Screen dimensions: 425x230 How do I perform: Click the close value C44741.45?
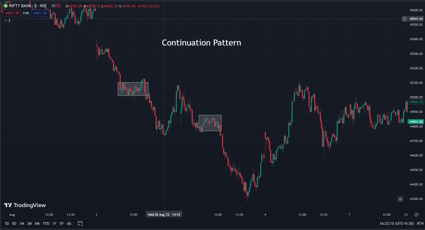pos(127,6)
